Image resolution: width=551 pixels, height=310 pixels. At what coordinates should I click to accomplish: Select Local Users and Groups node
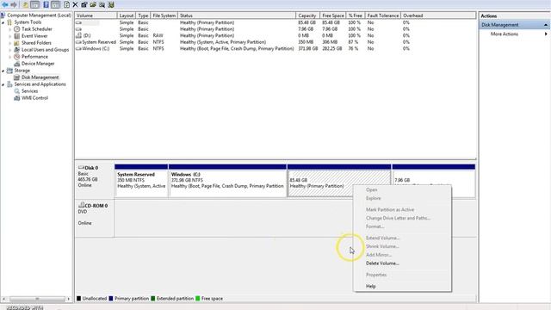pyautogui.click(x=45, y=50)
